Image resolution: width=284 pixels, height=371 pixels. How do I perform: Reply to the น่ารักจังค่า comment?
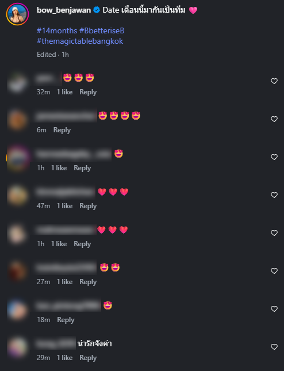click(x=88, y=358)
